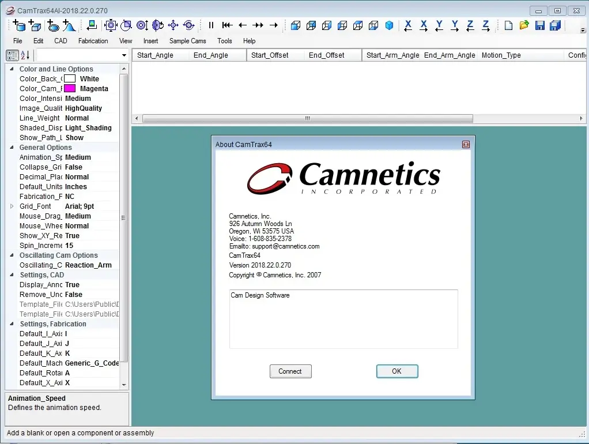The height and width of the screenshot is (444, 589).
Task: Click the add plate cam disc icon
Action: point(53,25)
